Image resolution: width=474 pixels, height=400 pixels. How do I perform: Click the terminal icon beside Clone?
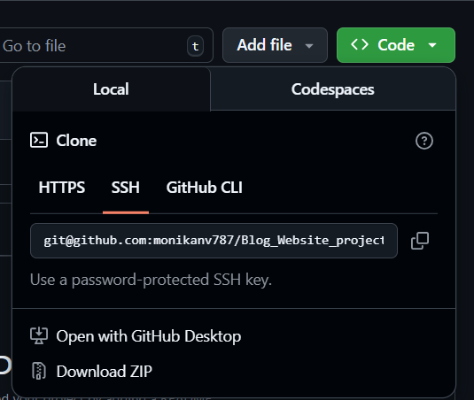click(39, 141)
